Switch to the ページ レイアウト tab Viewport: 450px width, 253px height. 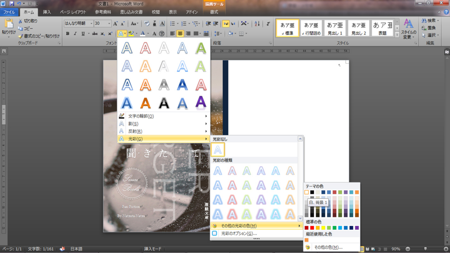click(x=73, y=12)
